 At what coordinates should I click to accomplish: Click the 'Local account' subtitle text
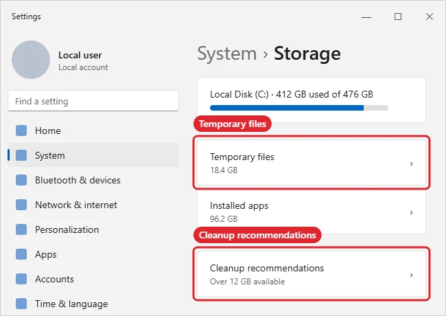83,67
